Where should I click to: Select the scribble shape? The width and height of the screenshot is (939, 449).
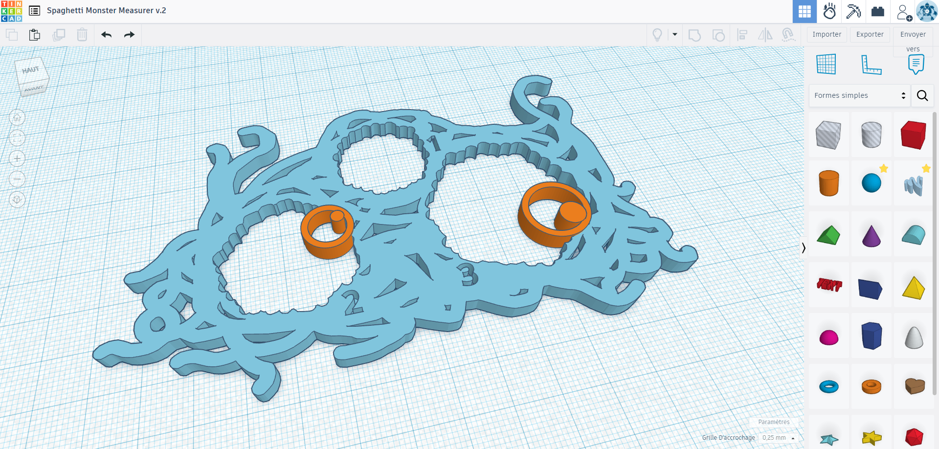(x=914, y=185)
